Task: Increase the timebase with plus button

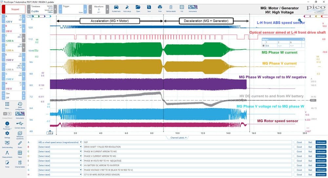Action: (55, 9)
